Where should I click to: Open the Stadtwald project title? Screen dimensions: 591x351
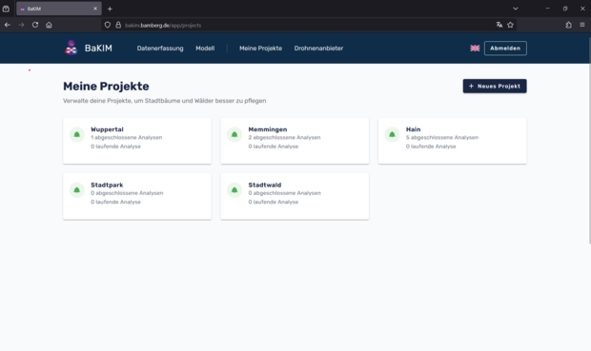click(x=265, y=185)
